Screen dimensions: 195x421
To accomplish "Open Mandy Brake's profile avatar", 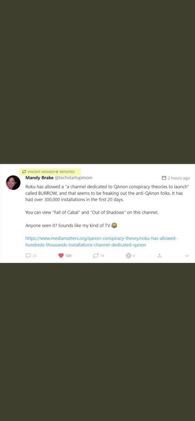I will pos(13,182).
